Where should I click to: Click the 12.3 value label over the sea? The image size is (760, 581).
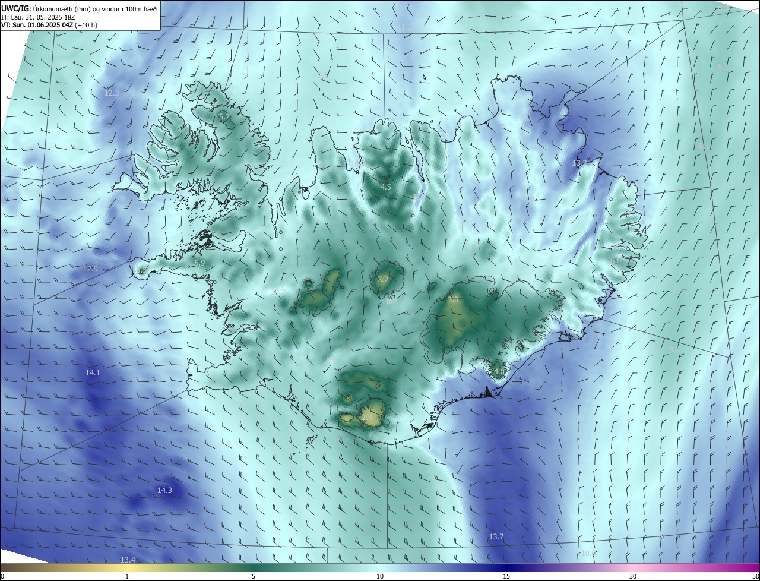tap(112, 93)
